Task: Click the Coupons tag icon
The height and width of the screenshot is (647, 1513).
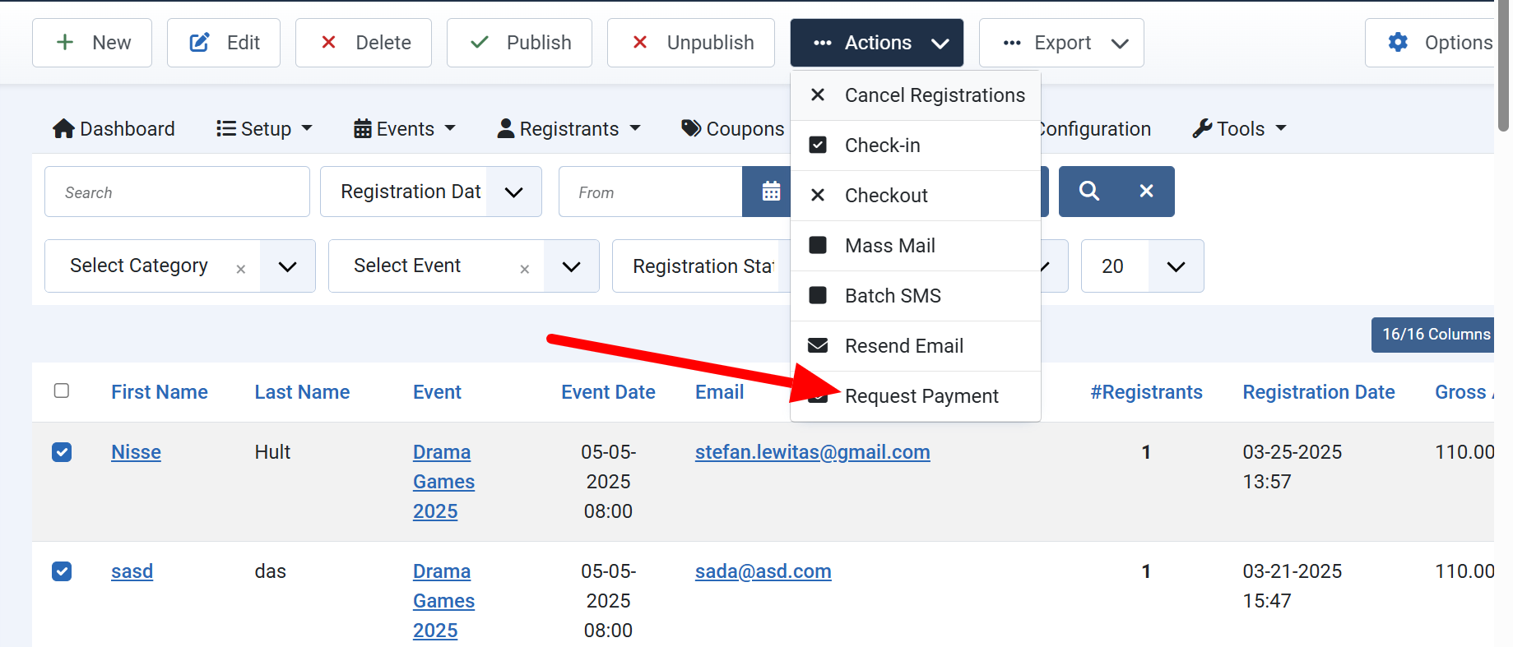Action: pyautogui.click(x=692, y=128)
